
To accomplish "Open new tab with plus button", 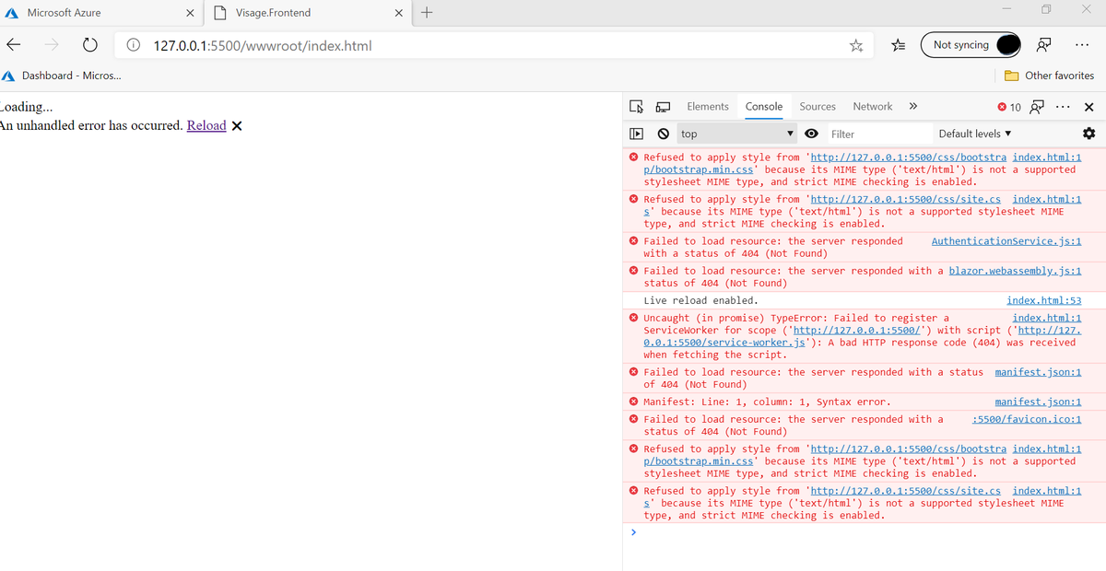I will [426, 13].
